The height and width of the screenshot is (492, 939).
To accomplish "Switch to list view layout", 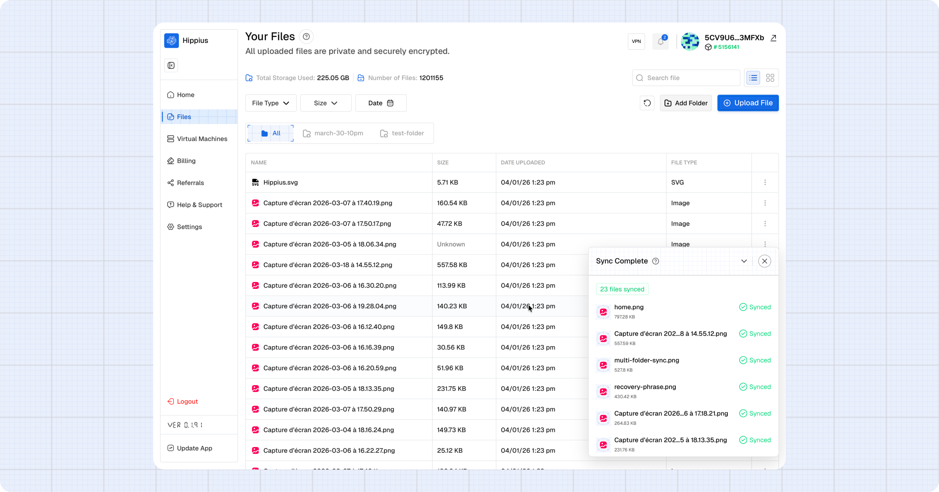I will pyautogui.click(x=753, y=78).
